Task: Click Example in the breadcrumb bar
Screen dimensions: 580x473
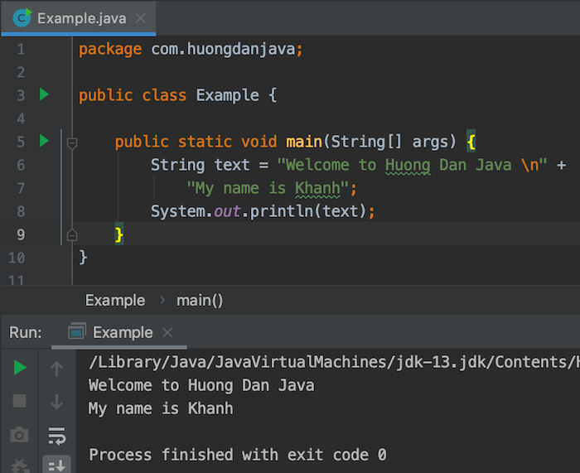Action: [115, 301]
